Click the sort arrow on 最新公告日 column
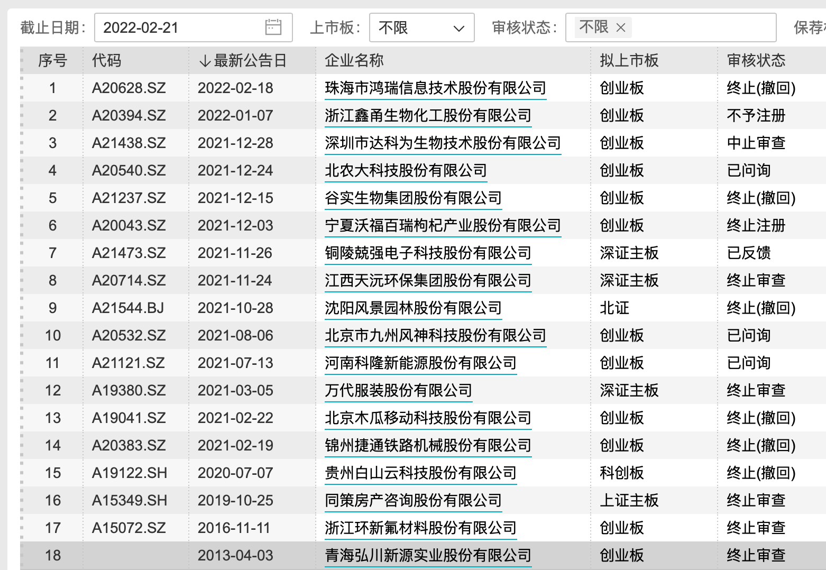The height and width of the screenshot is (570, 826). coord(205,61)
